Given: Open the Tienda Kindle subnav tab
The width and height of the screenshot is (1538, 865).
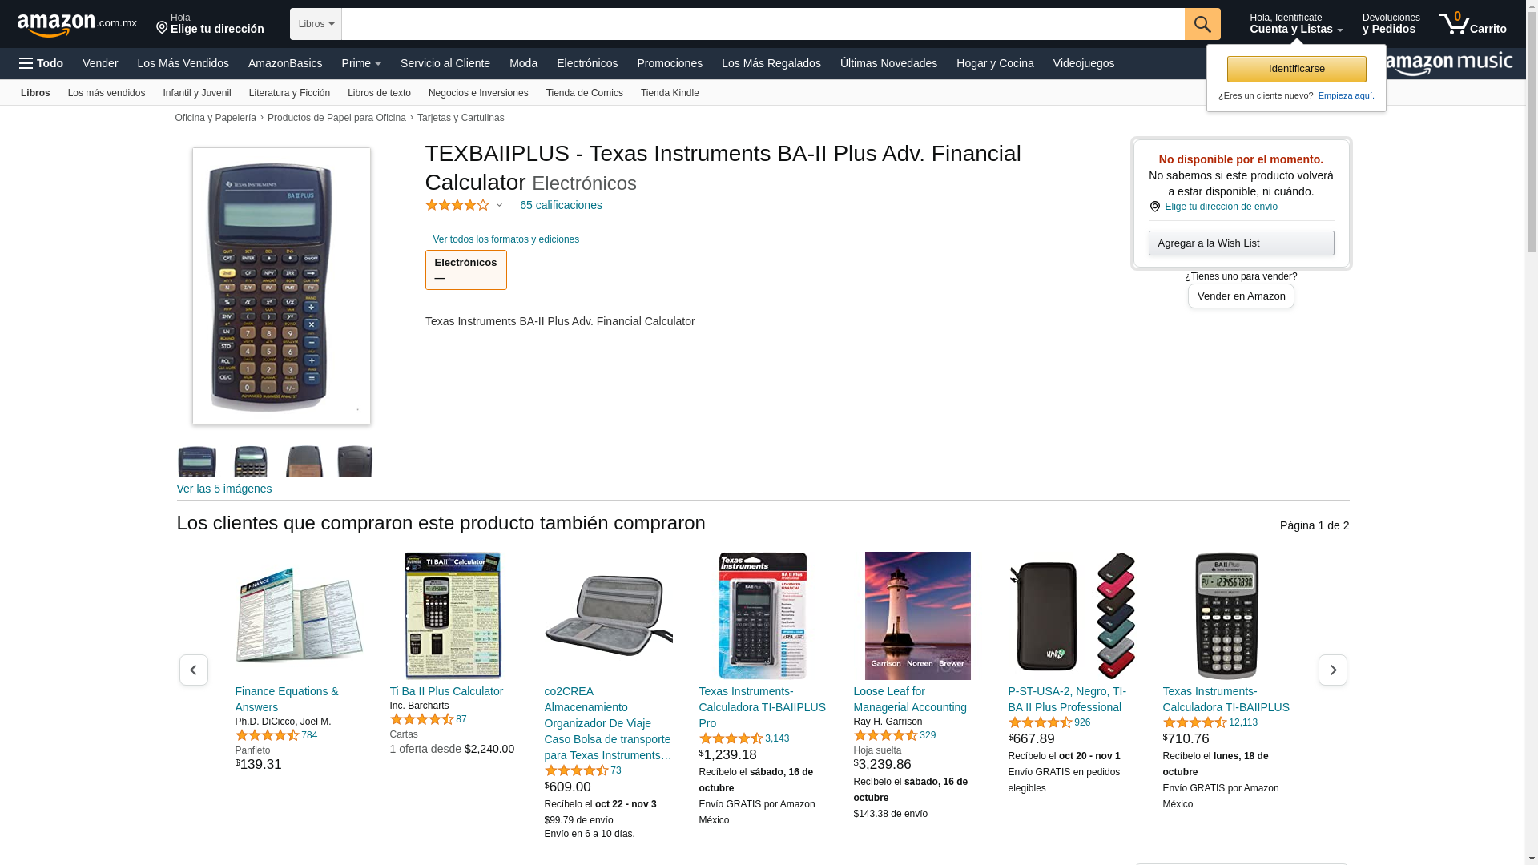Looking at the screenshot, I should click(x=669, y=93).
